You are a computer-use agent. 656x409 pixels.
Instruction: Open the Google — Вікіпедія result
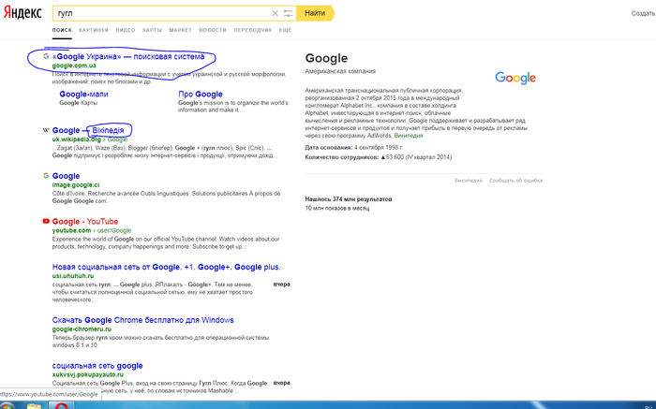point(88,130)
